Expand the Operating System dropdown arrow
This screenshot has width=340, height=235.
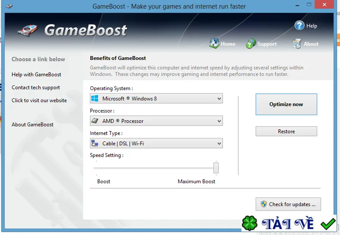coord(219,99)
